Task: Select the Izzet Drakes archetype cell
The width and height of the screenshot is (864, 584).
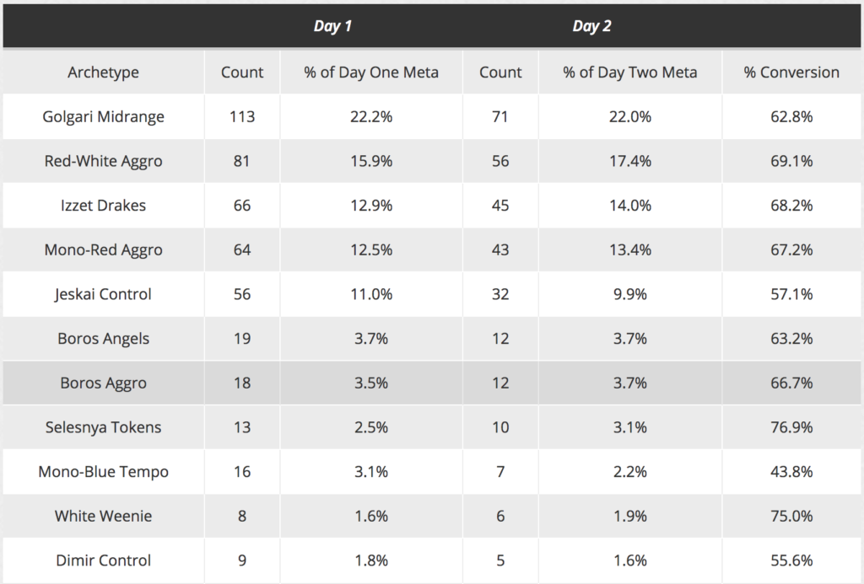Action: pos(103,206)
